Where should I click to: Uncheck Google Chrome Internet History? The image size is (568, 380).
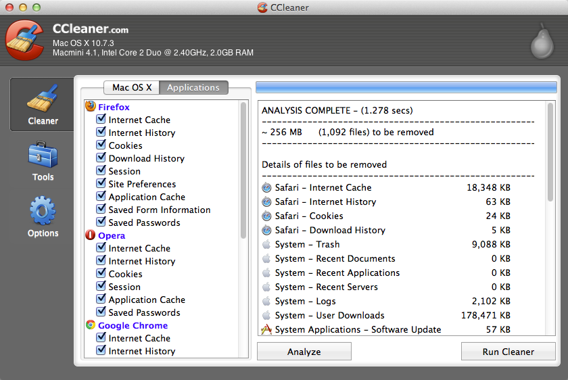tap(101, 350)
